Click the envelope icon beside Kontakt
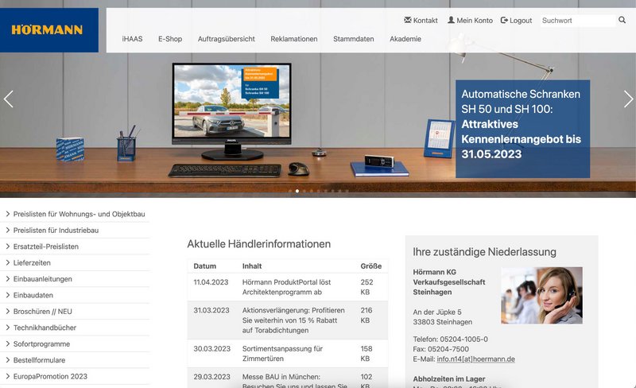 pos(408,20)
